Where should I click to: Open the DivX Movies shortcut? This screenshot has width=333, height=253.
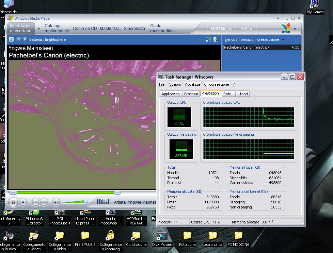(x=162, y=239)
